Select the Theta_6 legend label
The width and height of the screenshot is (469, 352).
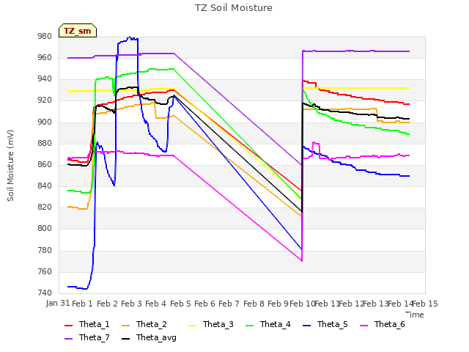point(390,324)
